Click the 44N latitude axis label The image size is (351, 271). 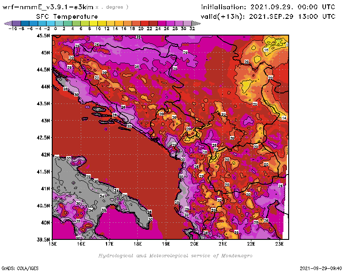(45, 86)
